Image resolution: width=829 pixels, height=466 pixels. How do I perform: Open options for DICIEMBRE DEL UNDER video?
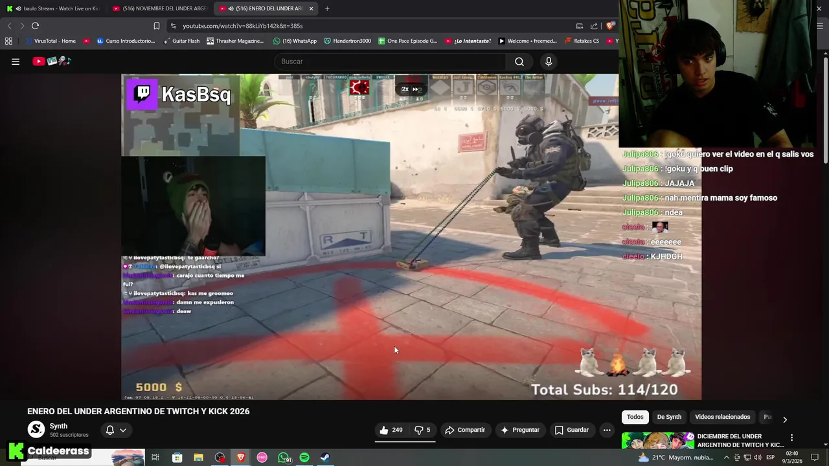[791, 438]
